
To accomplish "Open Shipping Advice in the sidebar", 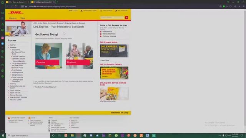I will click(x=17, y=72).
